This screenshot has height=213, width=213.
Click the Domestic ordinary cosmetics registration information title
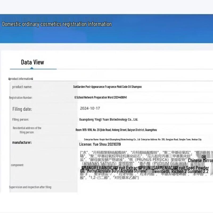(x=57, y=24)
